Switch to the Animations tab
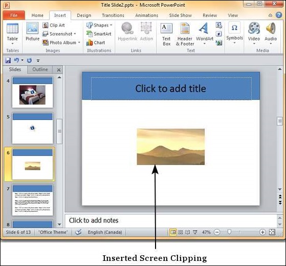This screenshot has height=266, width=286. (146, 15)
